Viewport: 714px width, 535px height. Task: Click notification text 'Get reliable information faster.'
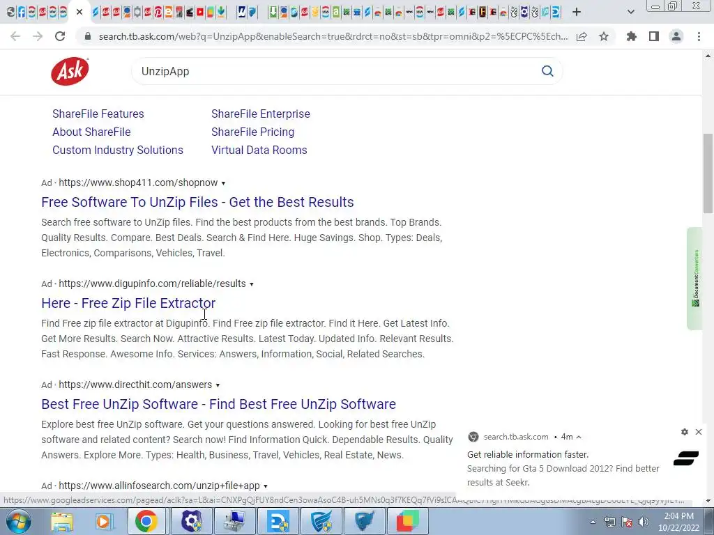tap(528, 454)
